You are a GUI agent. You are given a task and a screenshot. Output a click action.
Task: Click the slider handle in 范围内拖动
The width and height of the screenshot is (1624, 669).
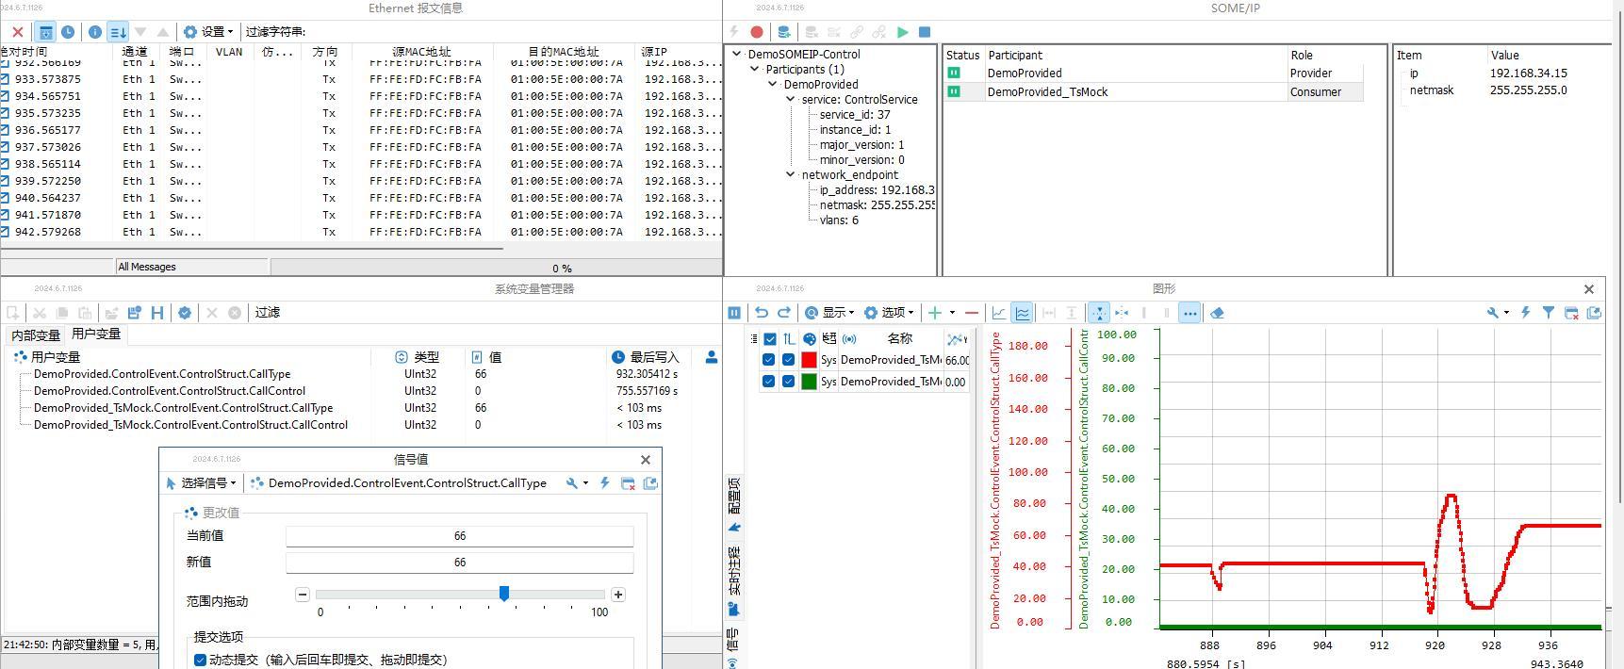point(504,593)
